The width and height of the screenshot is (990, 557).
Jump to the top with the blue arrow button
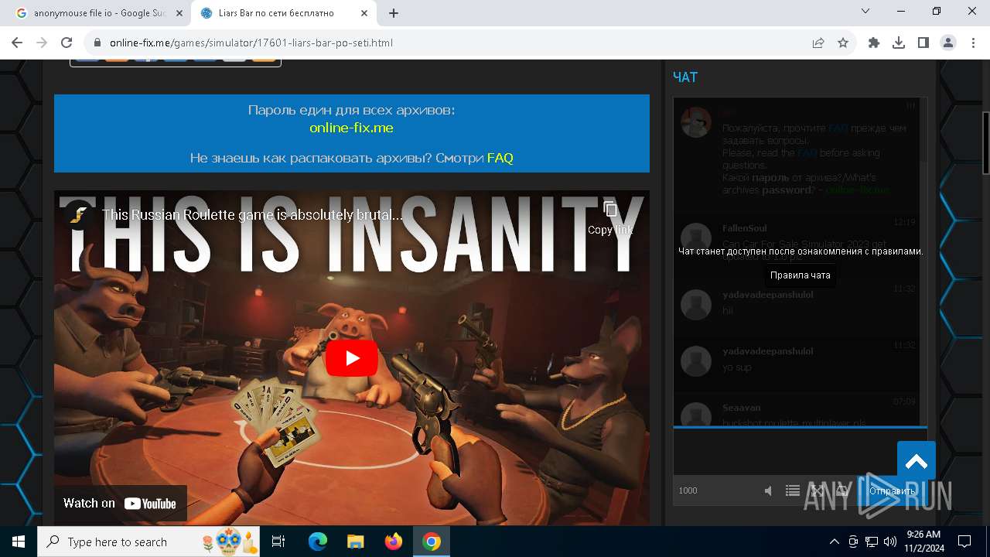pyautogui.click(x=917, y=462)
